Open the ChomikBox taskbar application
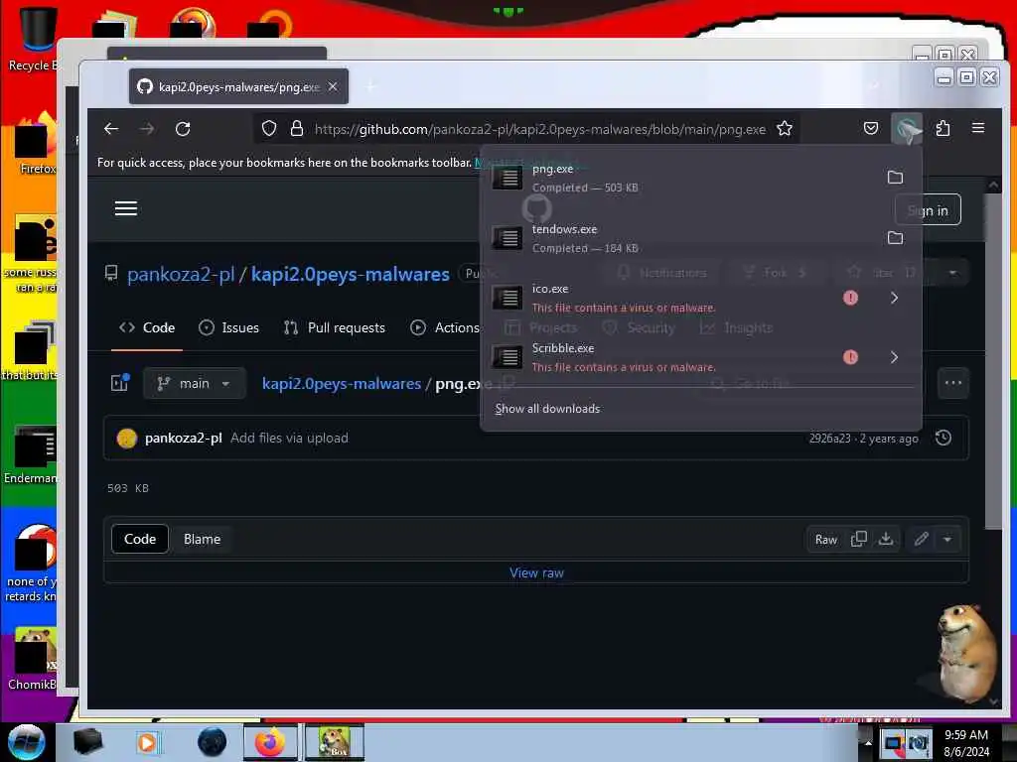Screen dimensions: 1017x762 [x=335, y=742]
